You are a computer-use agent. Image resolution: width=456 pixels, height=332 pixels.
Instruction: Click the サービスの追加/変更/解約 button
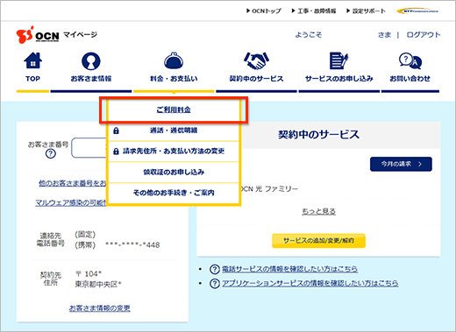click(318, 241)
